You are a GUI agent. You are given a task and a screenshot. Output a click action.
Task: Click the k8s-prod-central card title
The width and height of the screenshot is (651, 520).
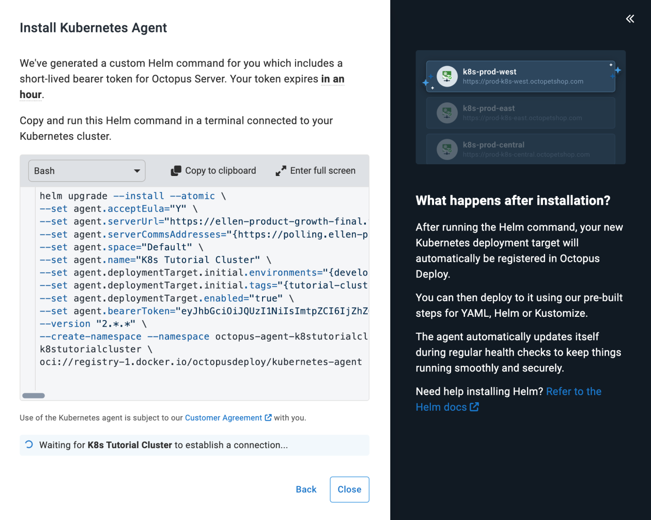[493, 145]
